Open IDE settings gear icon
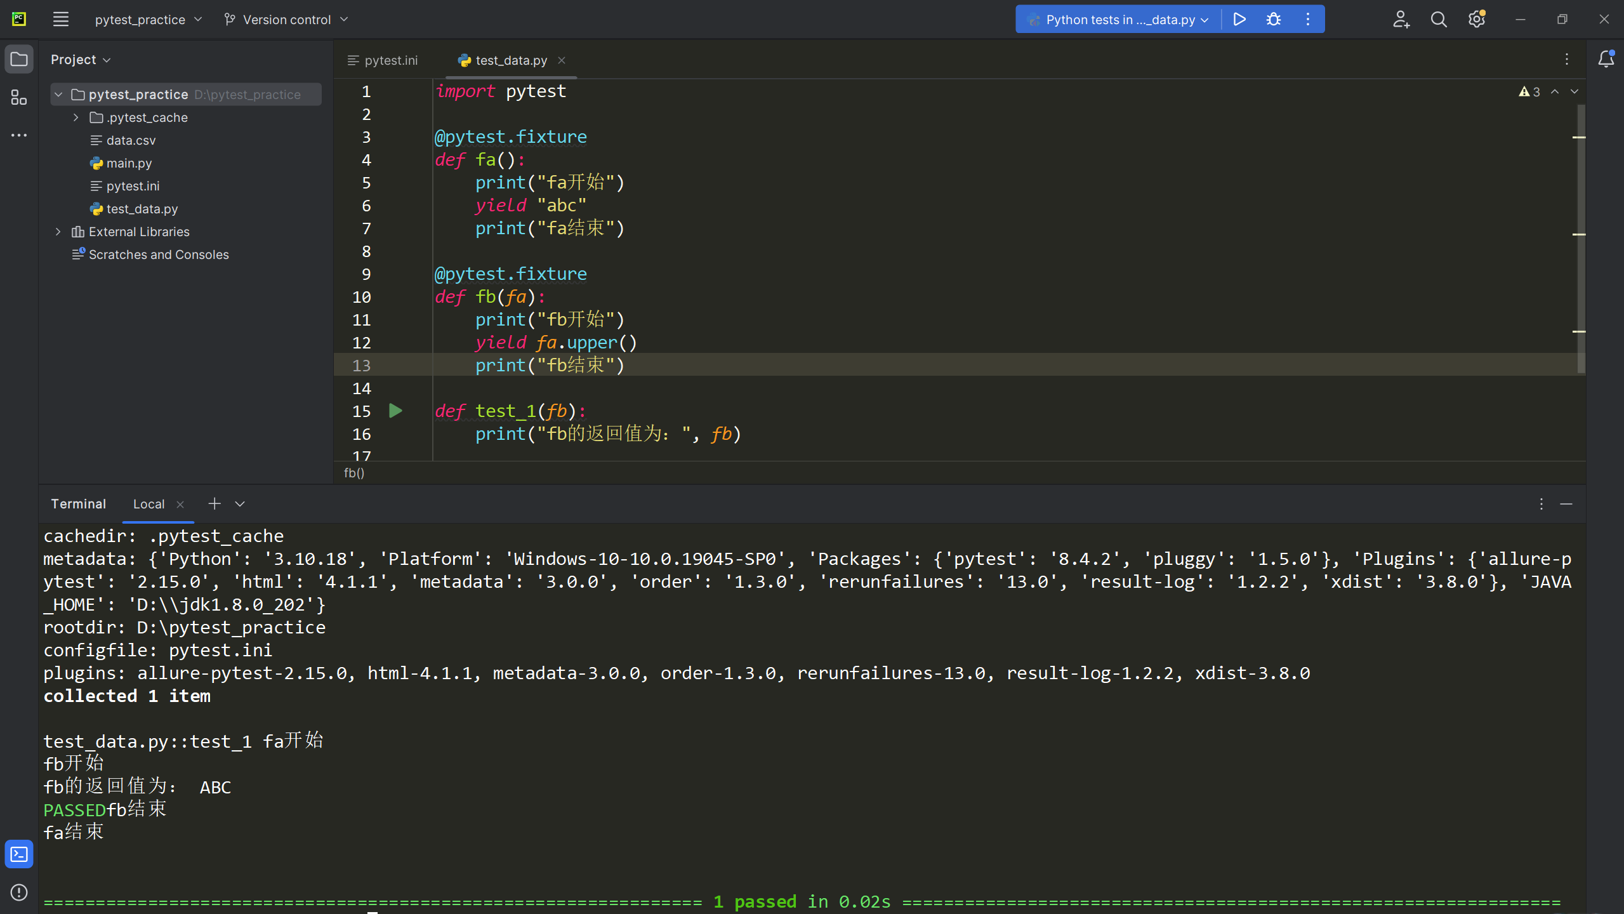1624x914 pixels. [x=1476, y=19]
